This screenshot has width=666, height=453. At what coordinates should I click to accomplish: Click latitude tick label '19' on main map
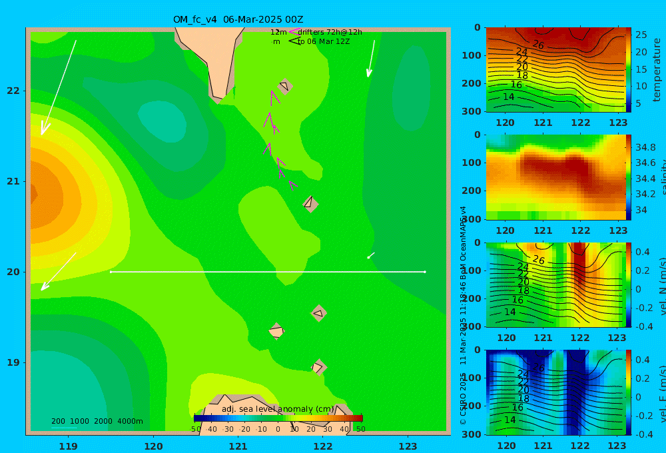(x=13, y=362)
